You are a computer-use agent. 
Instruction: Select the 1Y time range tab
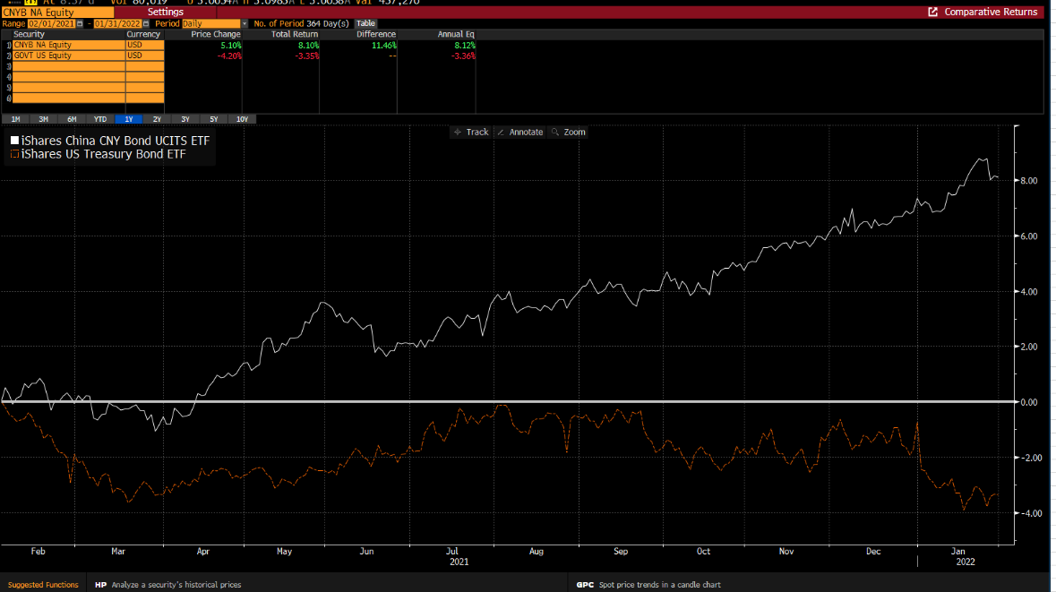129,119
